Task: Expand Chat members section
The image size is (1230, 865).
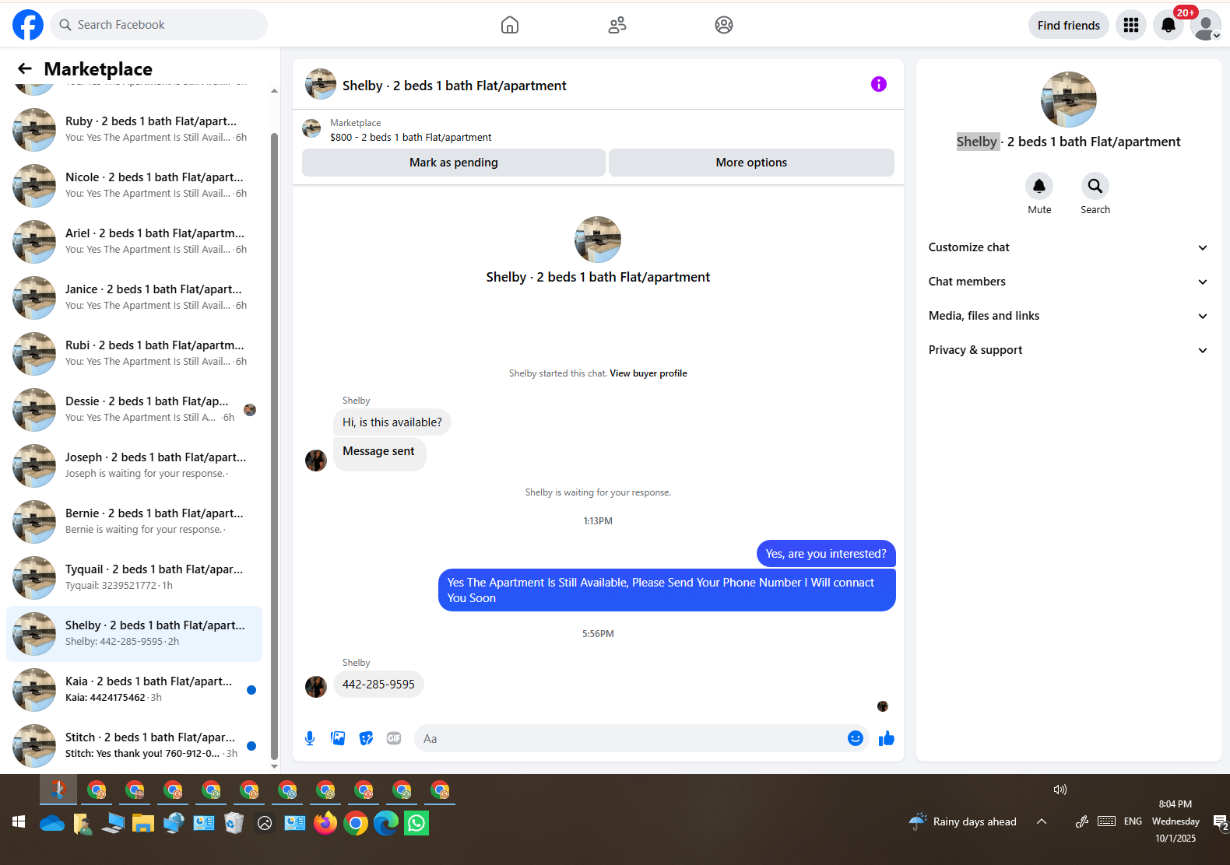Action: 1069,282
